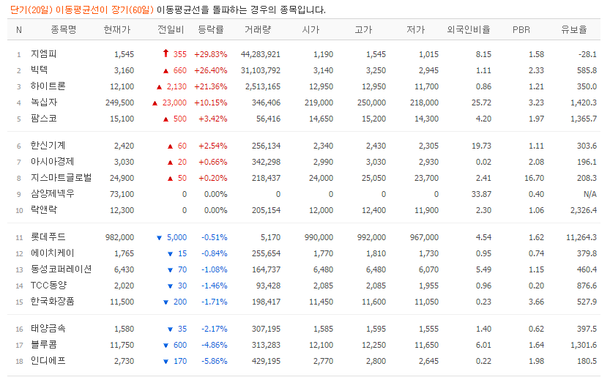Click the 등락률 column header
Screen dimensions: 610x380
(210, 29)
